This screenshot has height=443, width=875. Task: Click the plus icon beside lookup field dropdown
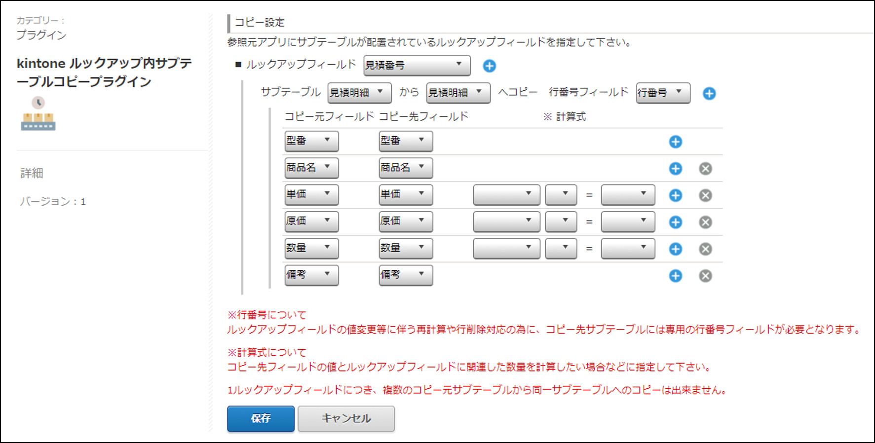489,66
